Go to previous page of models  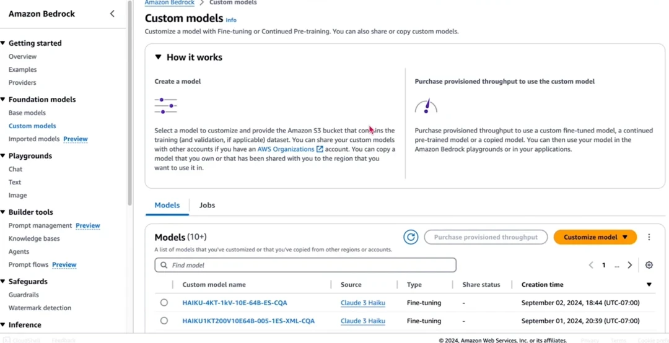pos(591,265)
